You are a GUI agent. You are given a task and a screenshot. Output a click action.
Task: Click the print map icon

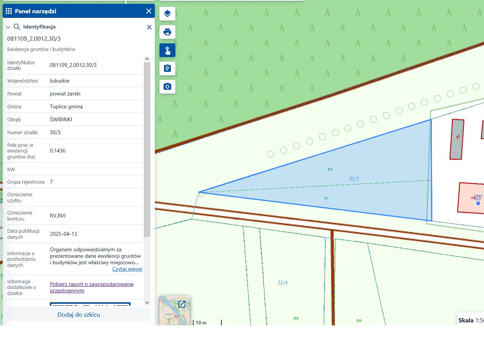click(167, 32)
